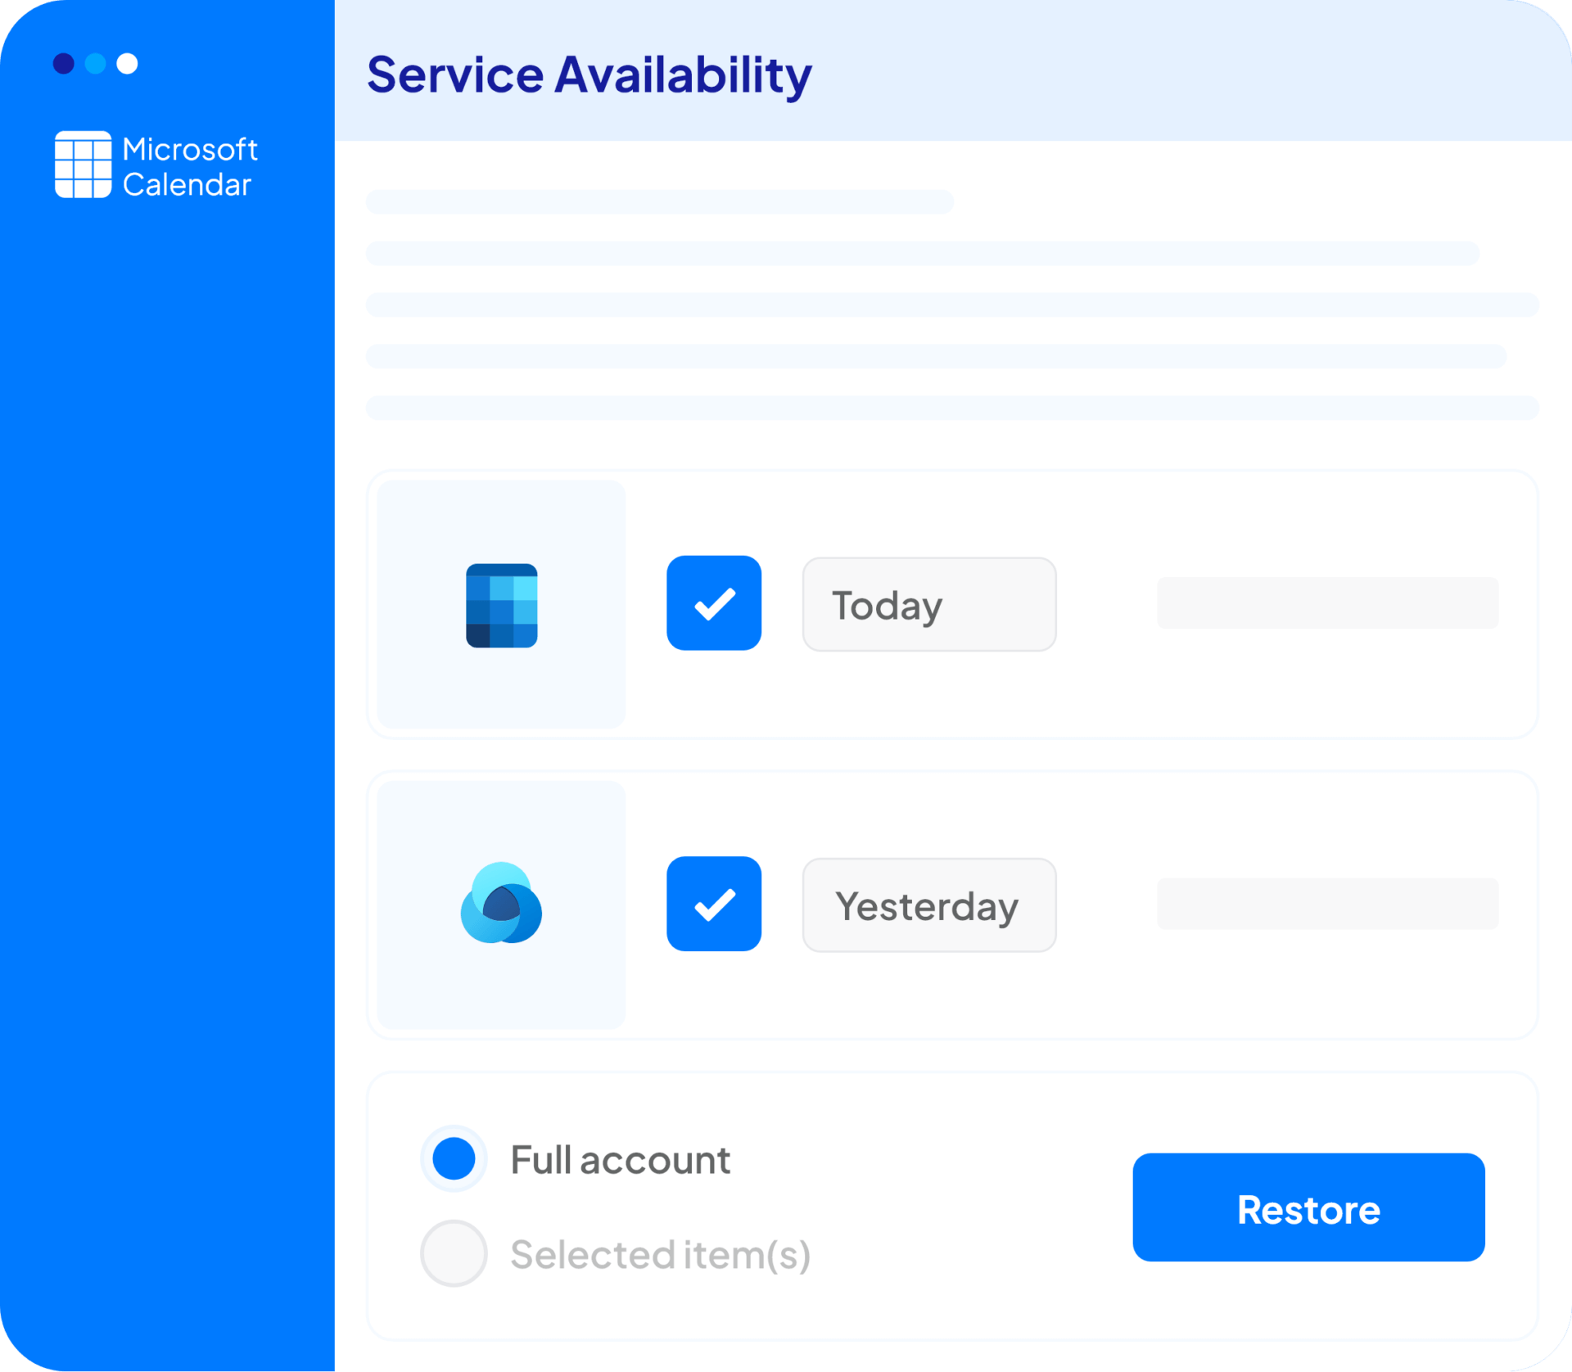This screenshot has width=1572, height=1372.
Task: Select the Selected item(s) radio option
Action: [x=454, y=1253]
